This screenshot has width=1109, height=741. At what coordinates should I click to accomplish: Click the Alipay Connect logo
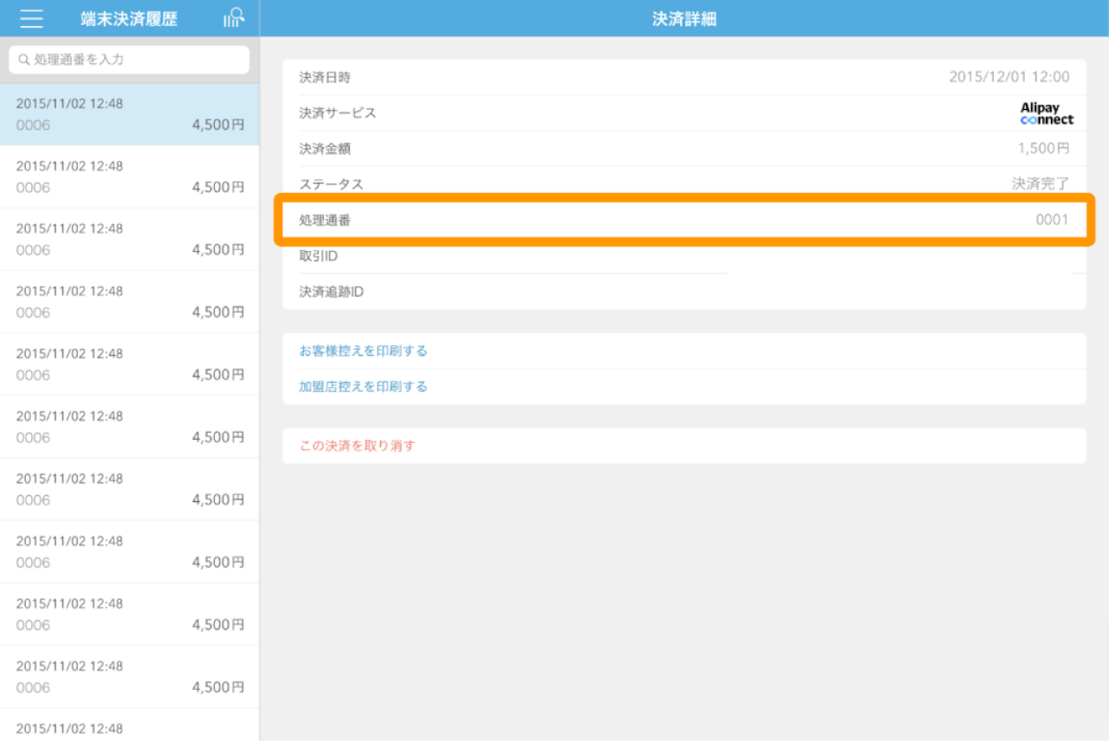pyautogui.click(x=1047, y=113)
